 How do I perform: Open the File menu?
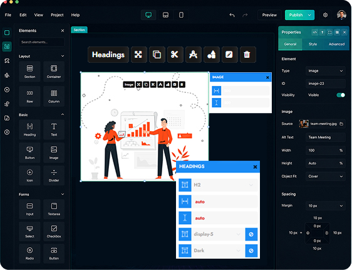click(8, 15)
